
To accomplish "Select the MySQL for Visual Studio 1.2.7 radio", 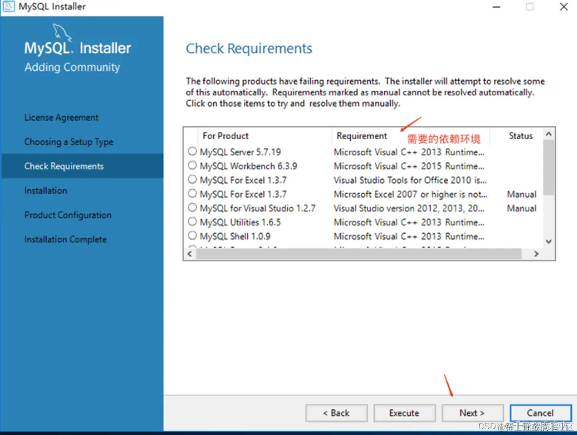I will 192,207.
